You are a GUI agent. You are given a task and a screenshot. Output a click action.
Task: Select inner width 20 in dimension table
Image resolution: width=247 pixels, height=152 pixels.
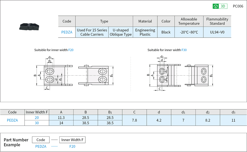37,118
